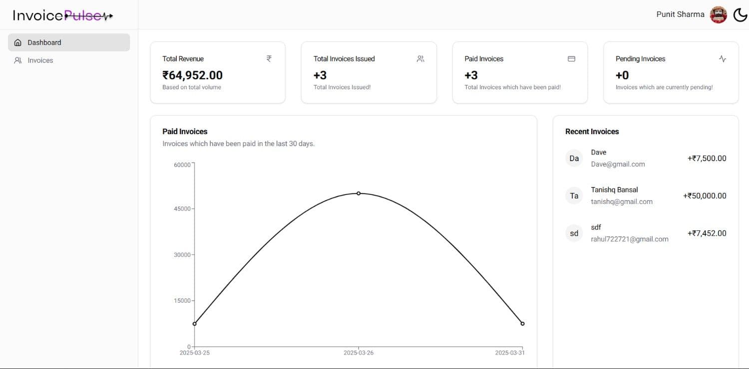
Task: Click the 2025-03-26 axis label
Action: [359, 353]
